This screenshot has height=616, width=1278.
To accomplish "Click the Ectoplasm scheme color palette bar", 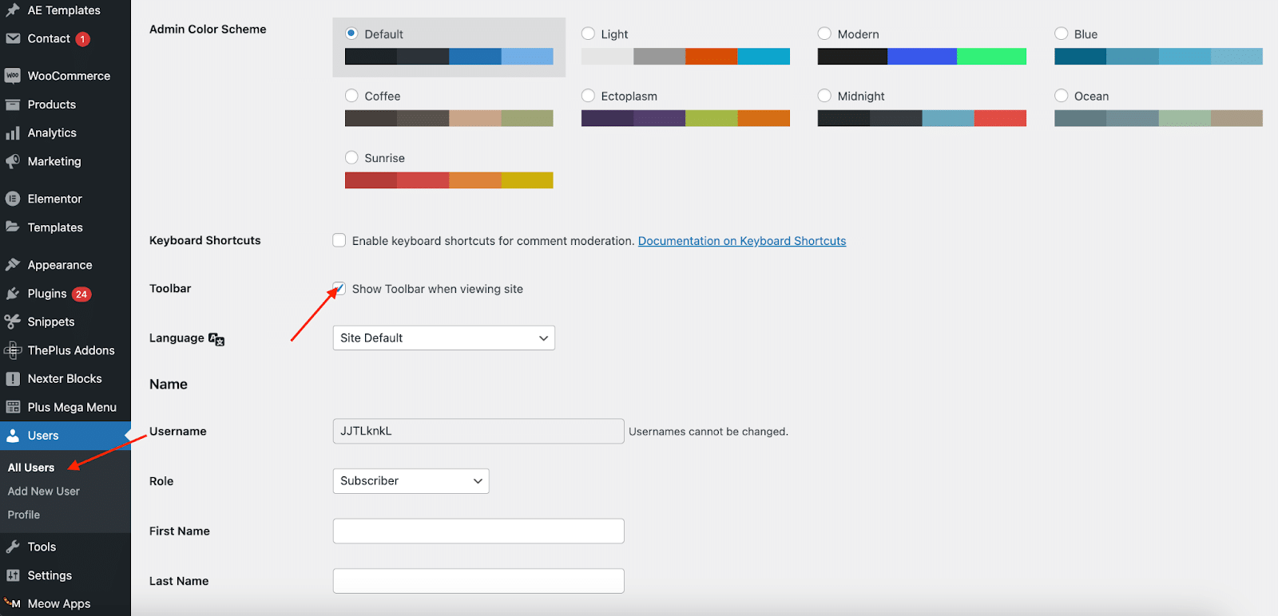I will click(685, 118).
